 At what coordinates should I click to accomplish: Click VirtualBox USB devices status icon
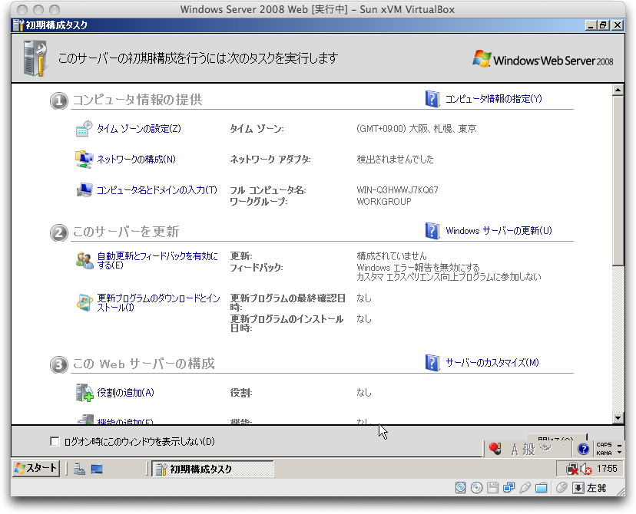[525, 488]
